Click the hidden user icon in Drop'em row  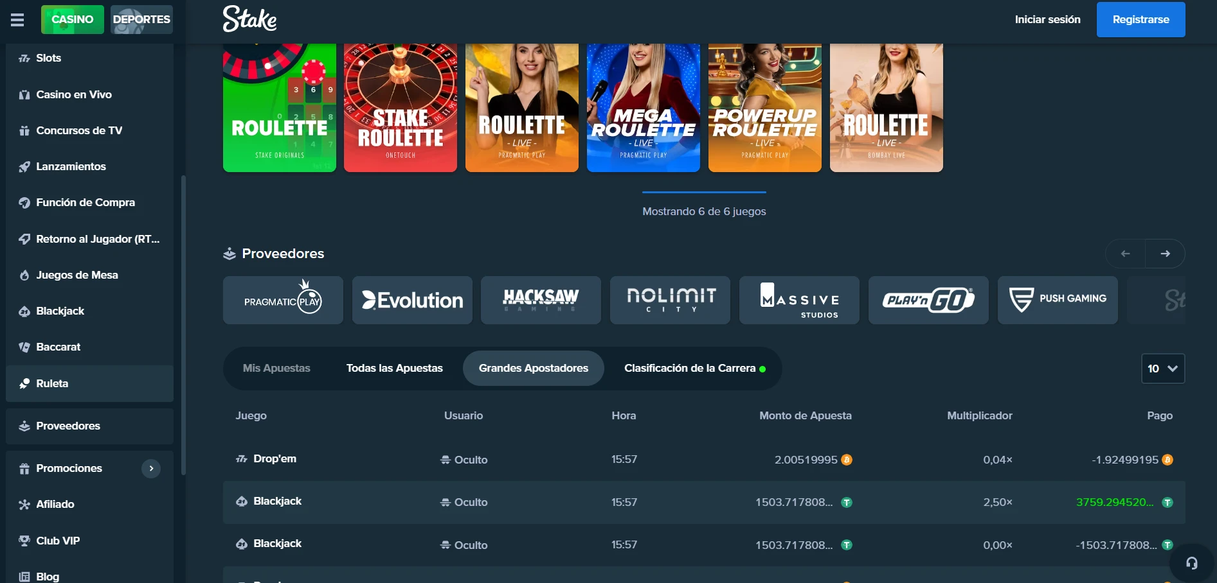(445, 460)
